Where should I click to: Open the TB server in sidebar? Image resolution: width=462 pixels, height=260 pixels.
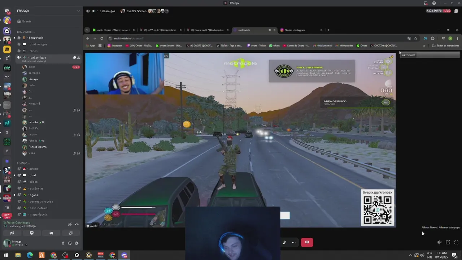point(7,208)
